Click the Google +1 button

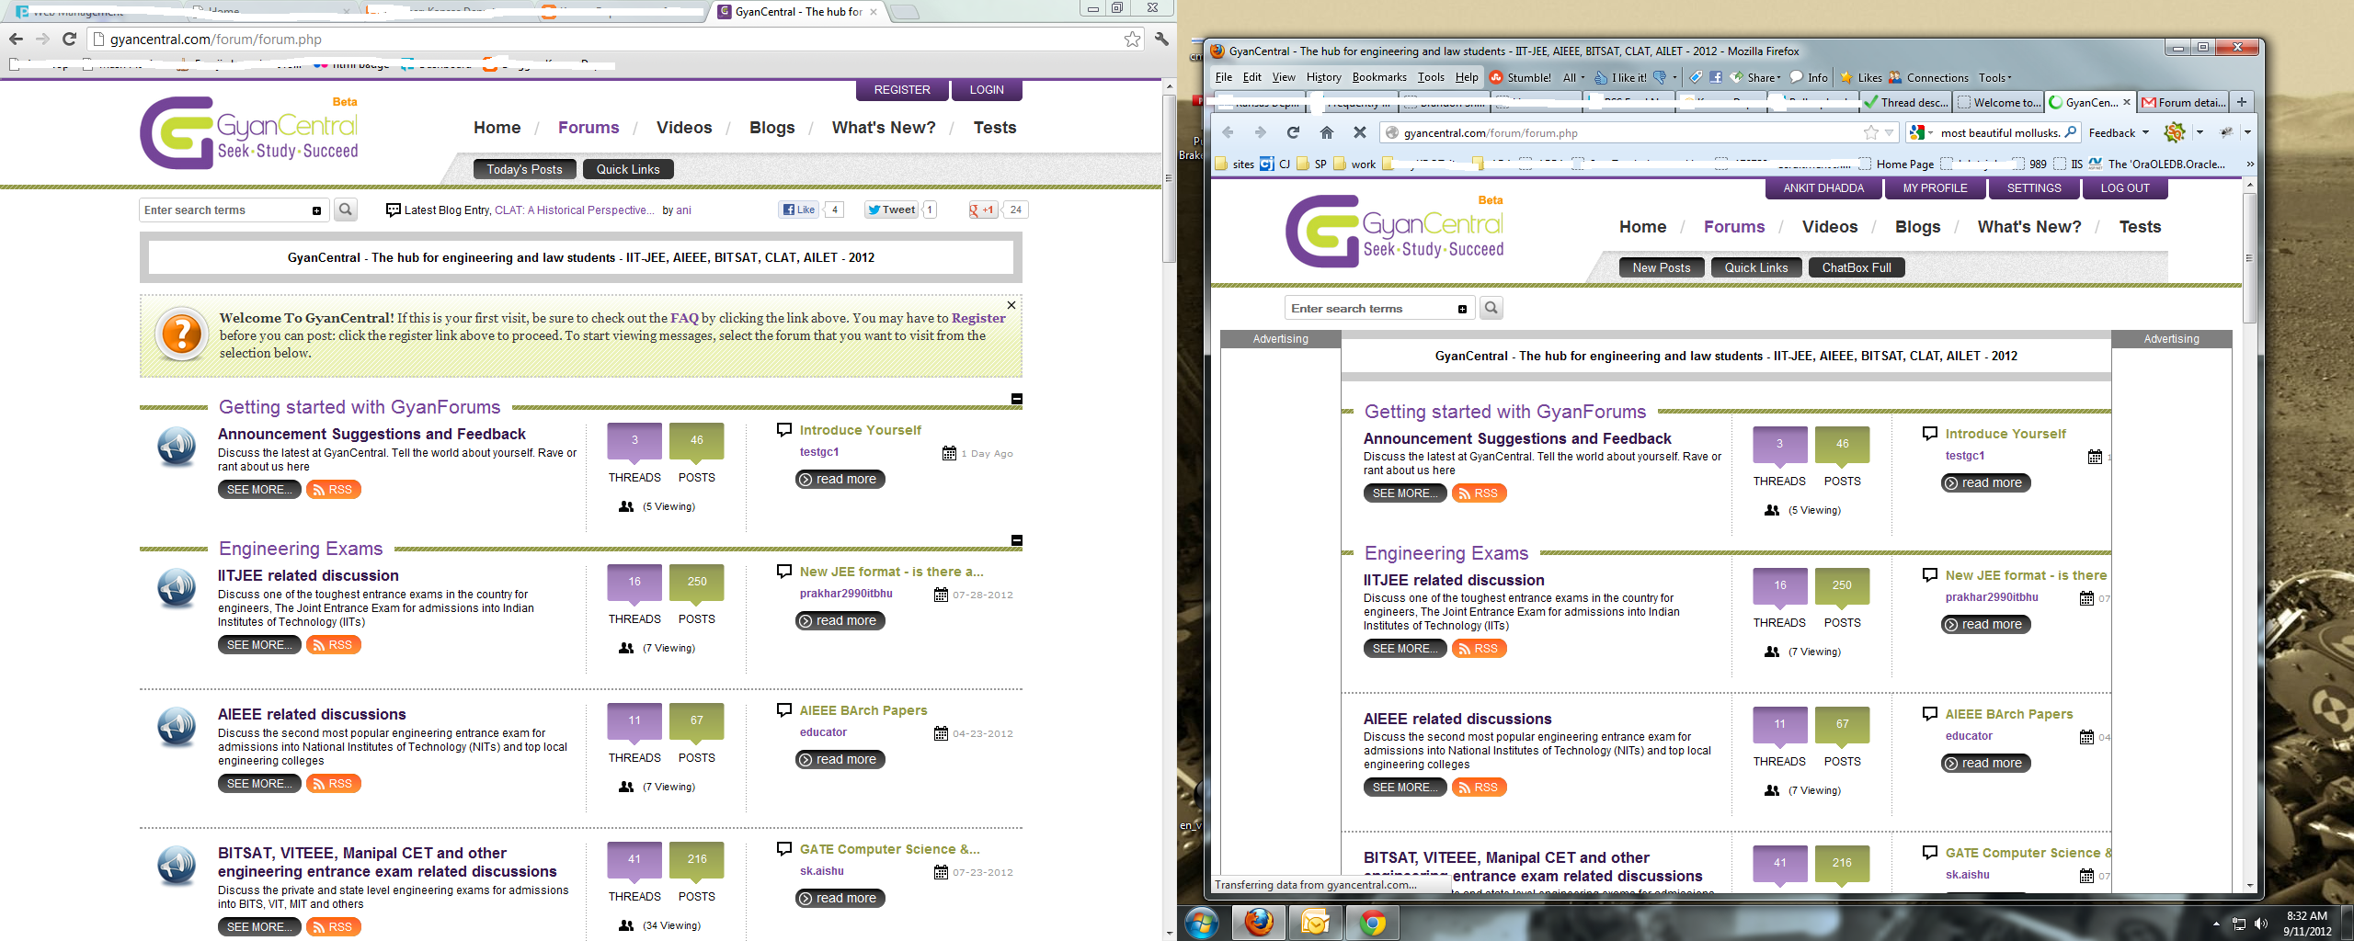983,210
